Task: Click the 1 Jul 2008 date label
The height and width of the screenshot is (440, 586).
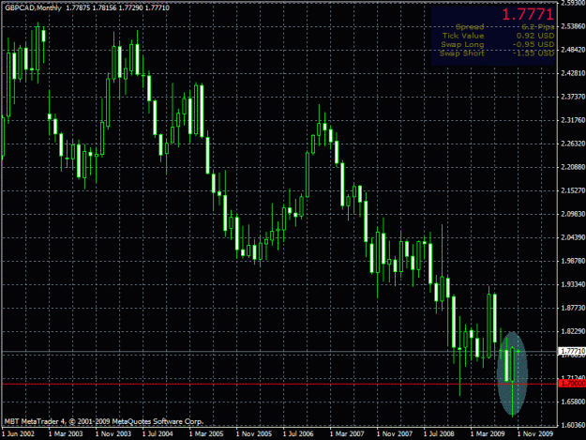Action: click(x=439, y=433)
